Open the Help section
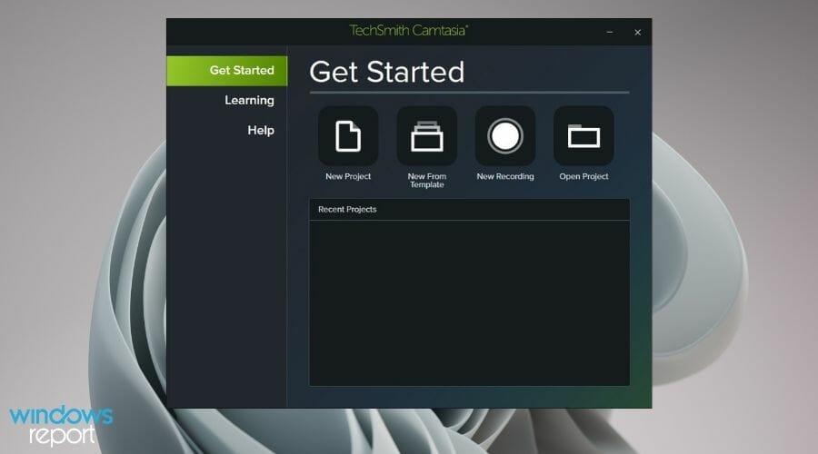This screenshot has height=454, width=818. 261,130
